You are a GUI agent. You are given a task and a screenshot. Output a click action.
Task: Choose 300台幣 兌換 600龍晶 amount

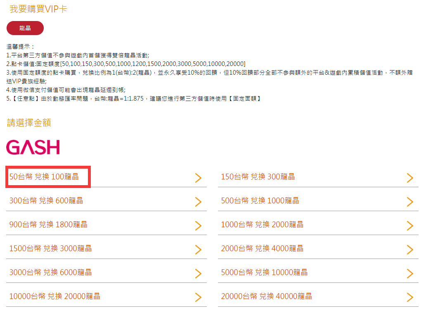[x=46, y=201]
